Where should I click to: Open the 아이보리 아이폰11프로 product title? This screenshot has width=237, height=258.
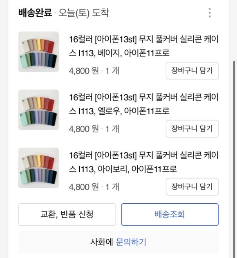[x=143, y=162]
